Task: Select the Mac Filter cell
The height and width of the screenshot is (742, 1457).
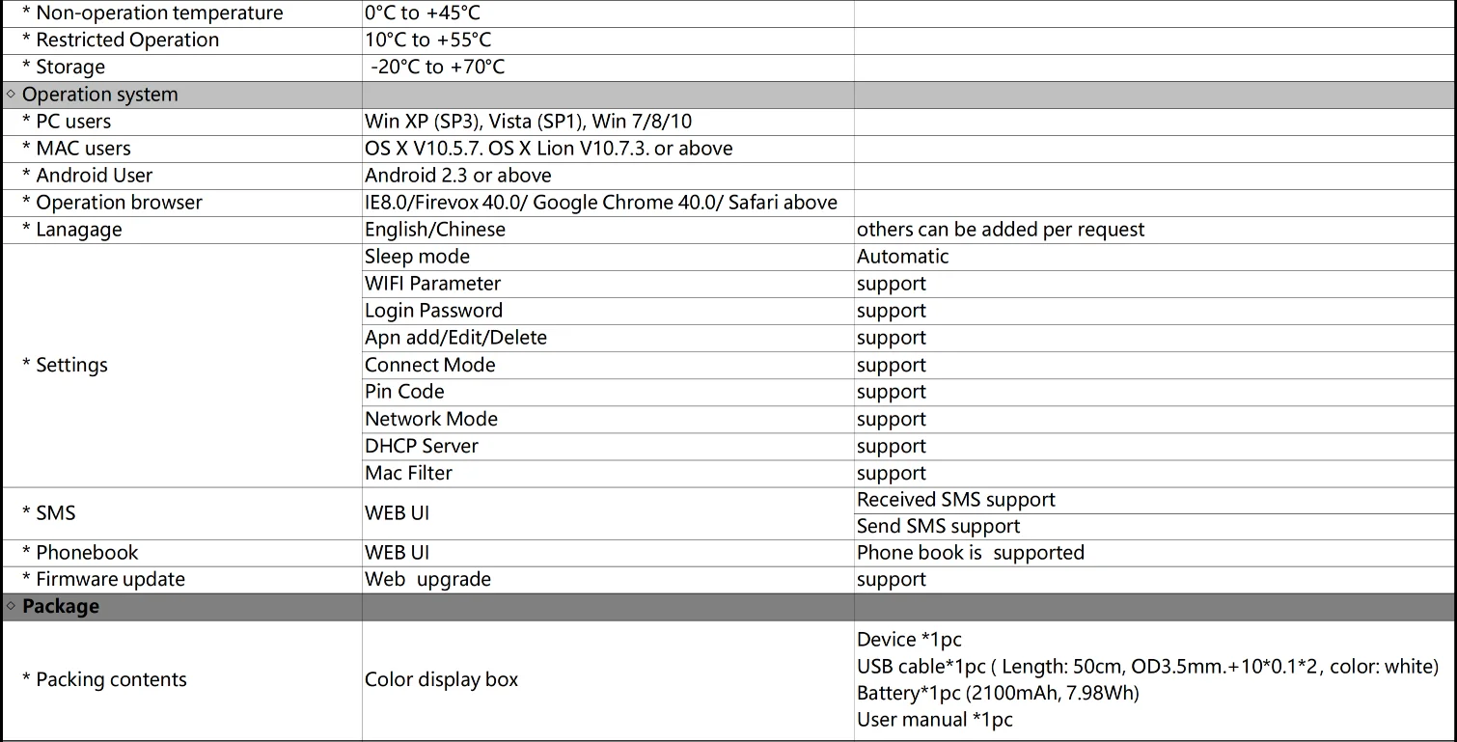Action: [408, 473]
